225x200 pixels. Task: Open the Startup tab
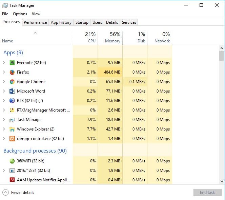click(x=82, y=22)
